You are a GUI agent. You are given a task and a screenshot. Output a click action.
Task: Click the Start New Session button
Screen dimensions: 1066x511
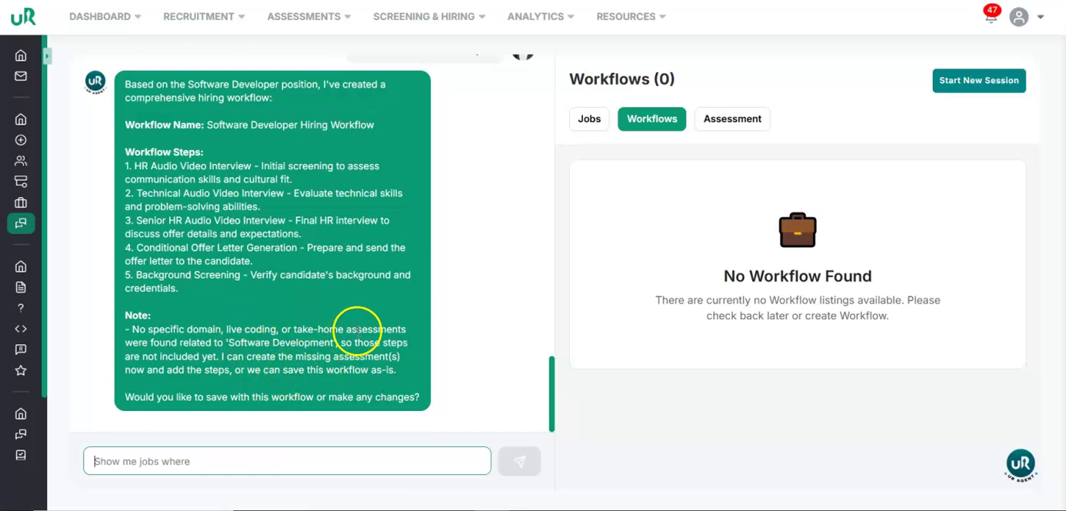click(x=978, y=81)
